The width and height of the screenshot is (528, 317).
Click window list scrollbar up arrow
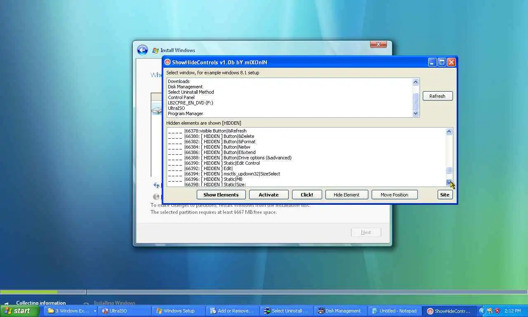point(415,82)
